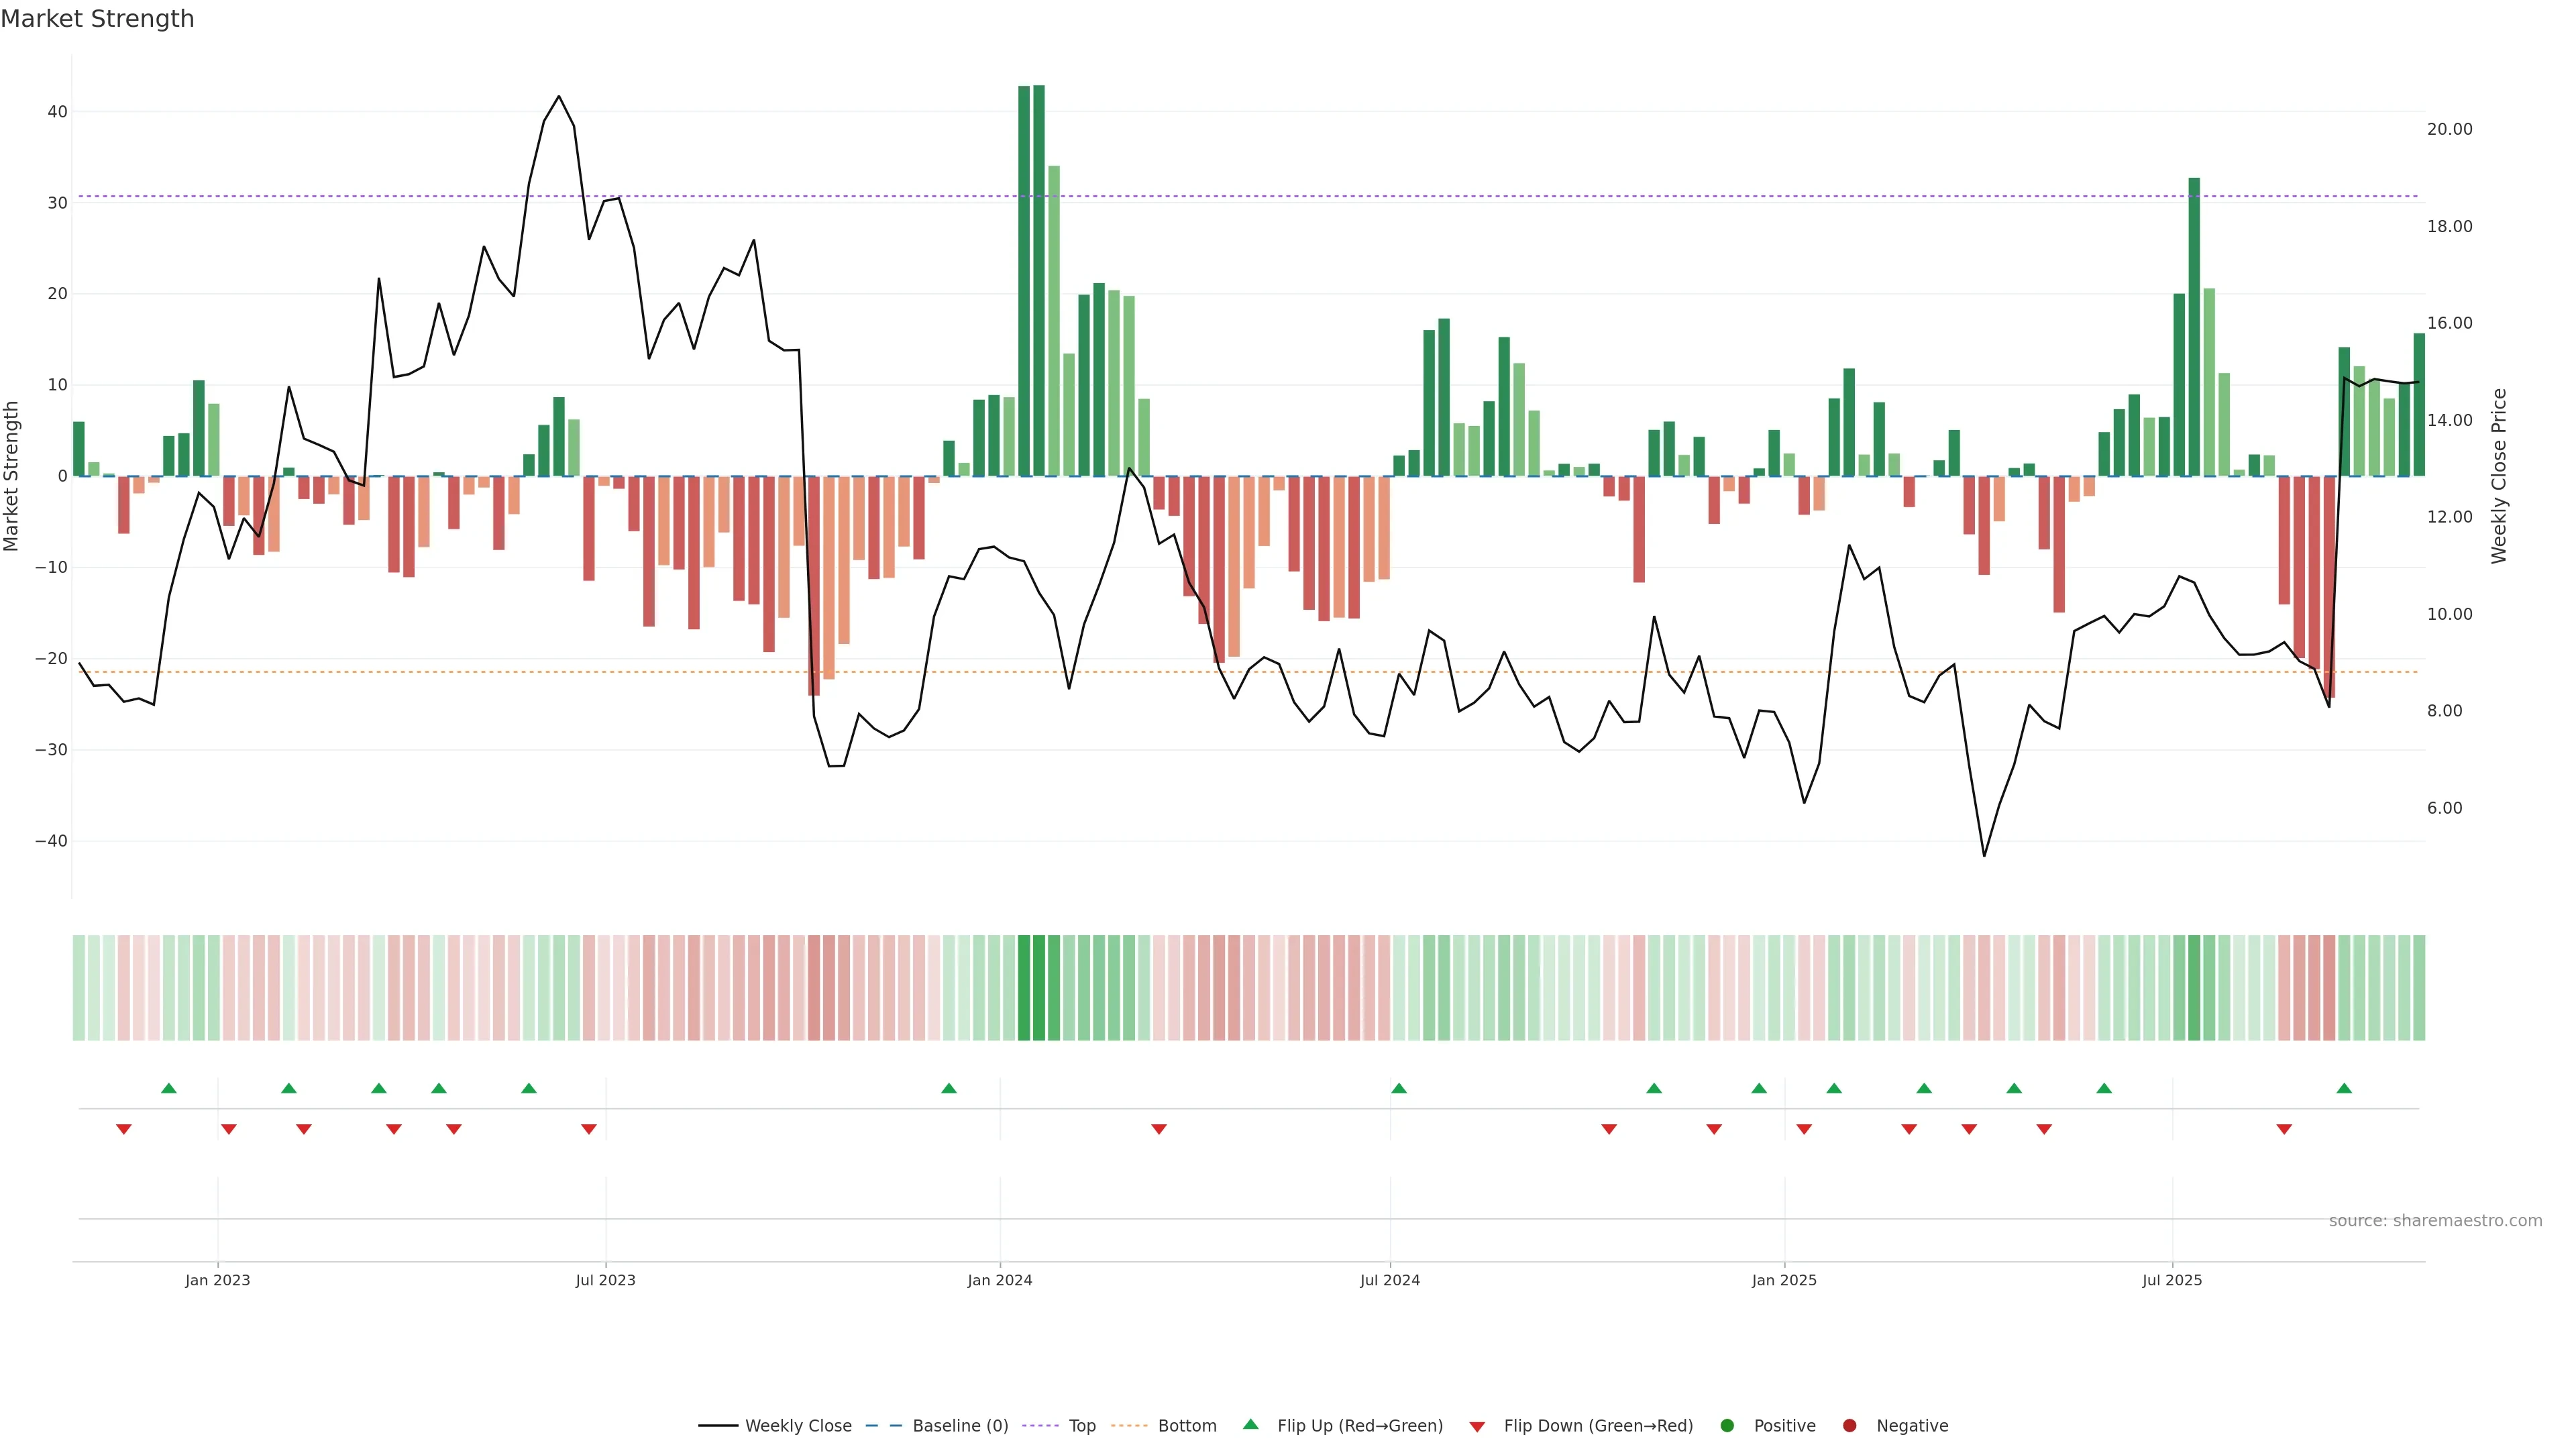
Task: Click the tallest dark green bar near Jan 2024
Action: [x=1039, y=280]
